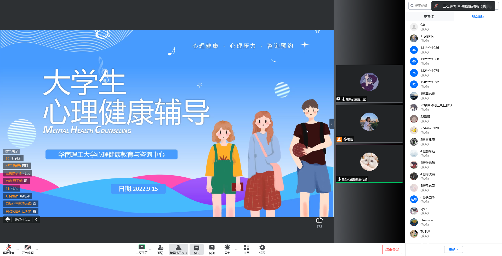Select attendee 0.0 in the list
502x256 pixels.
454,27
